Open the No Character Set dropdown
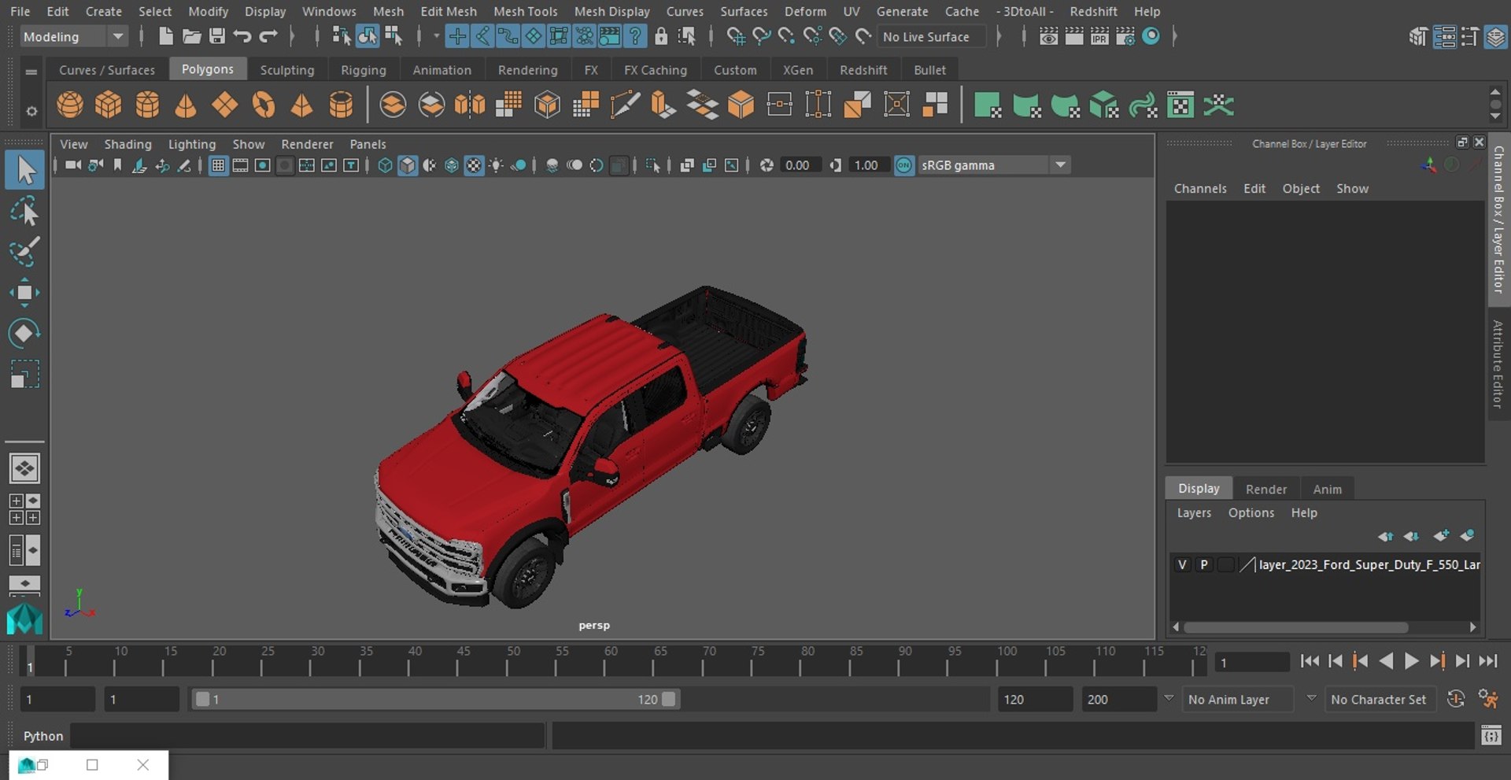Screen dimensions: 1511x780 click(1381, 699)
